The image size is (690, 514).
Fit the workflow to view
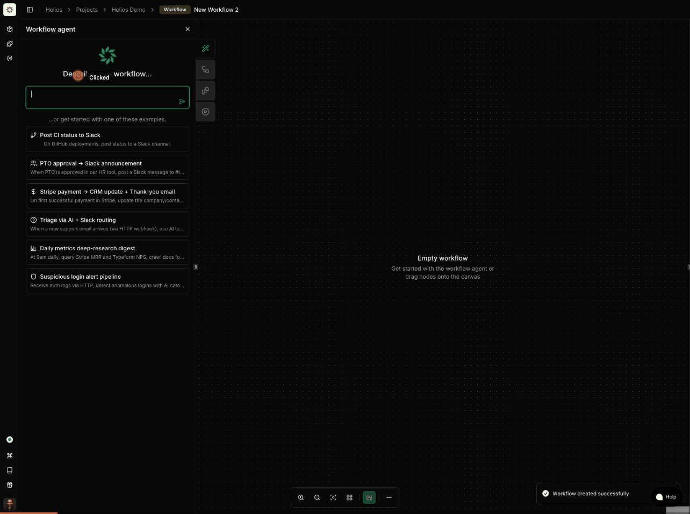tap(333, 497)
